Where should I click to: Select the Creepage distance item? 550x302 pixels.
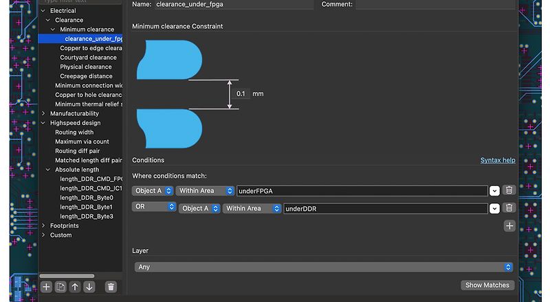pos(86,76)
